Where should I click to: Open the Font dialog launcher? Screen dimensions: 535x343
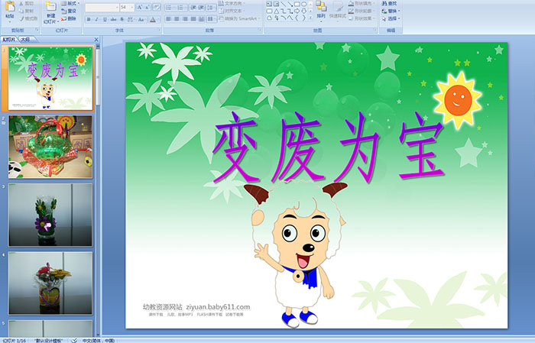[x=159, y=31]
